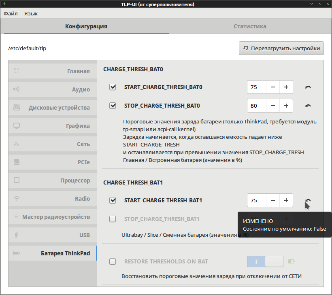Image resolution: width=332 pixels, height=295 pixels.
Task: Open Дисковые устройства disk icon section
Action: pos(17,107)
